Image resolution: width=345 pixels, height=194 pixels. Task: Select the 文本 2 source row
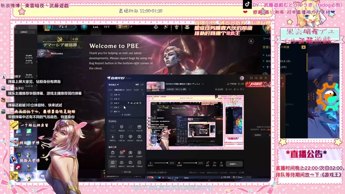click(126, 107)
